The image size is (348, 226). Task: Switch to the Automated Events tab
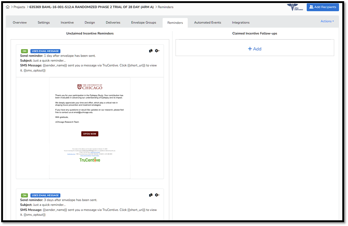click(207, 23)
